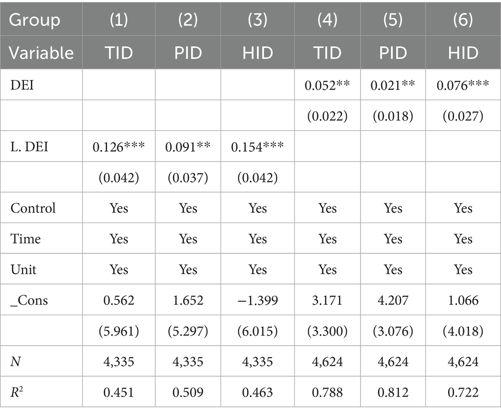Select the DEI row label

[21, 85]
